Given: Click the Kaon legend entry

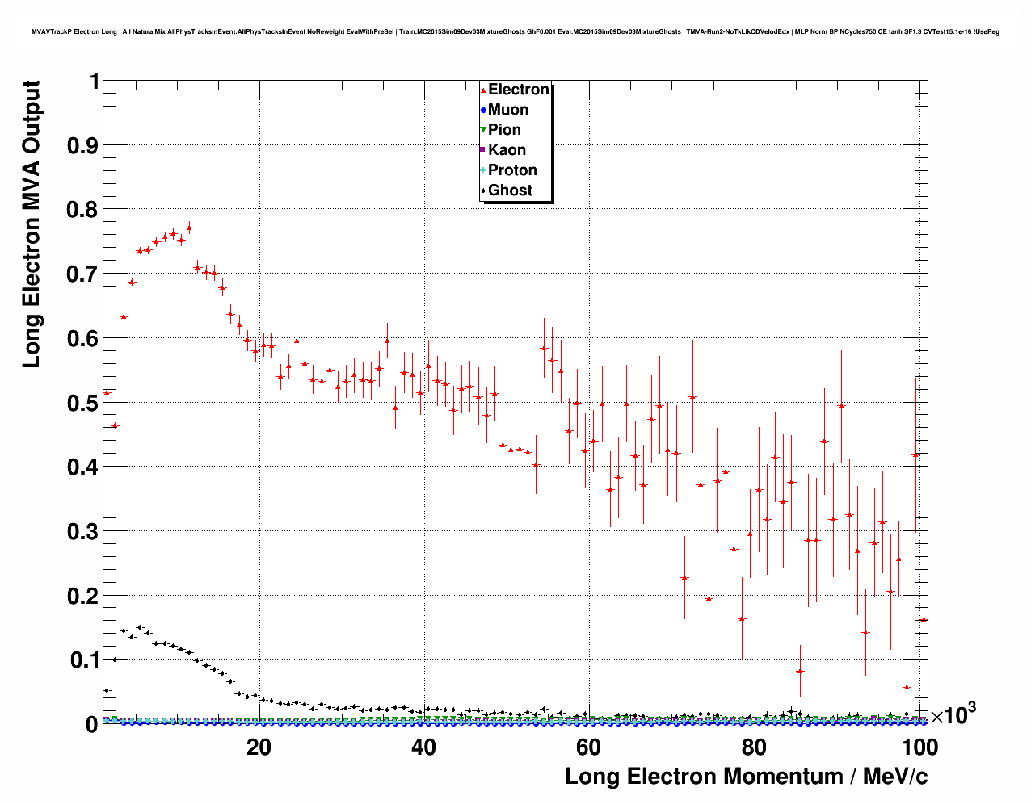Looking at the screenshot, I should click(503, 150).
